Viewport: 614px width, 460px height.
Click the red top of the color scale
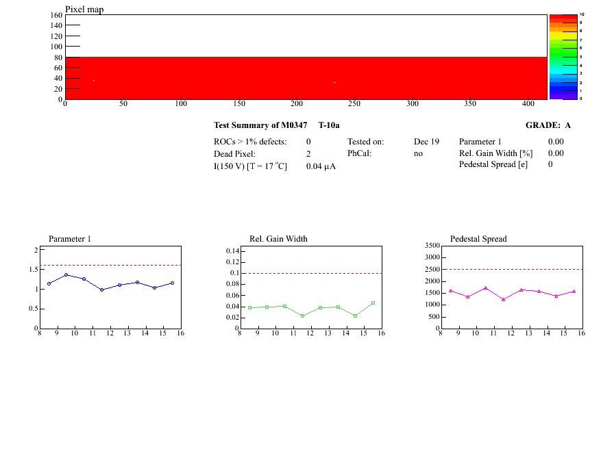coord(563,17)
